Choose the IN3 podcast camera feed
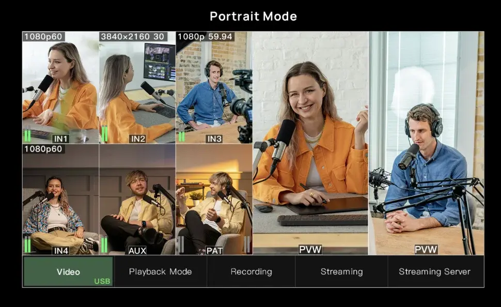 pos(214,88)
